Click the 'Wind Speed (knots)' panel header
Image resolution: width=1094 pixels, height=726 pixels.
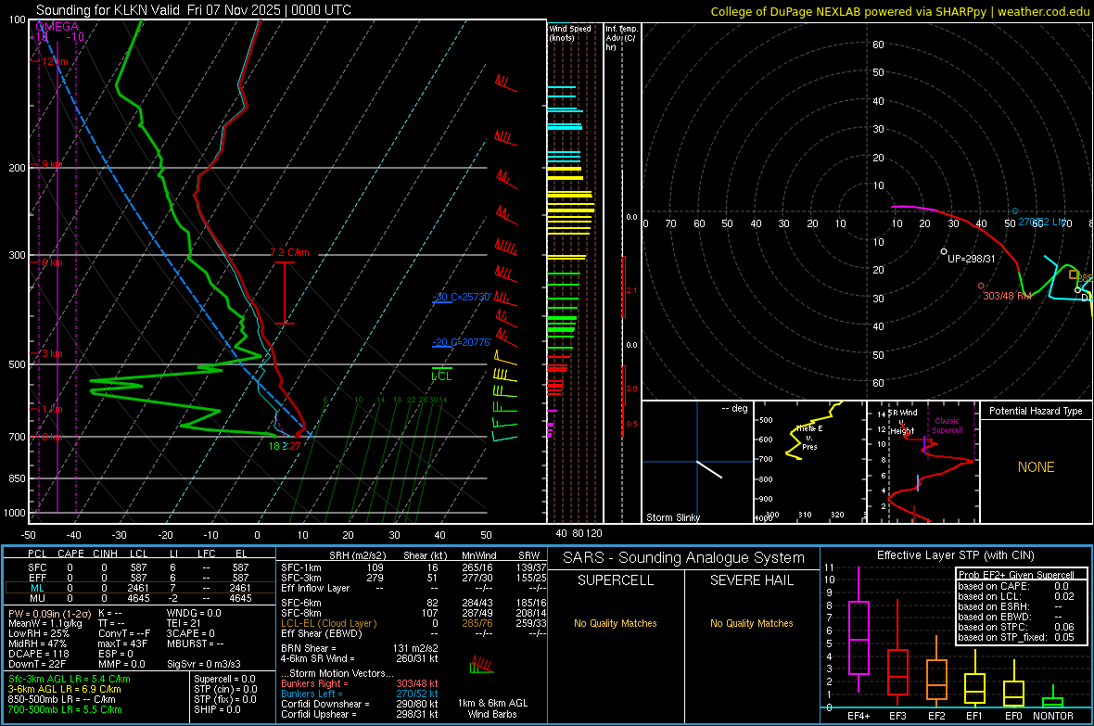tap(570, 32)
